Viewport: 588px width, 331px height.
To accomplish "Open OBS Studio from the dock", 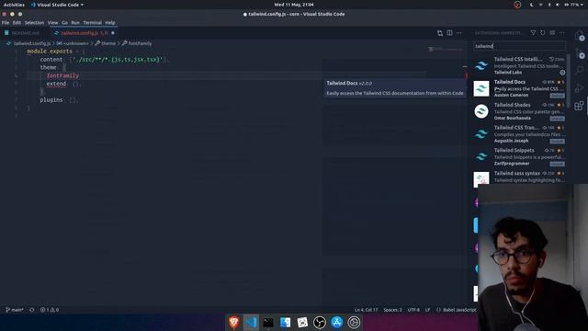I will 320,323.
